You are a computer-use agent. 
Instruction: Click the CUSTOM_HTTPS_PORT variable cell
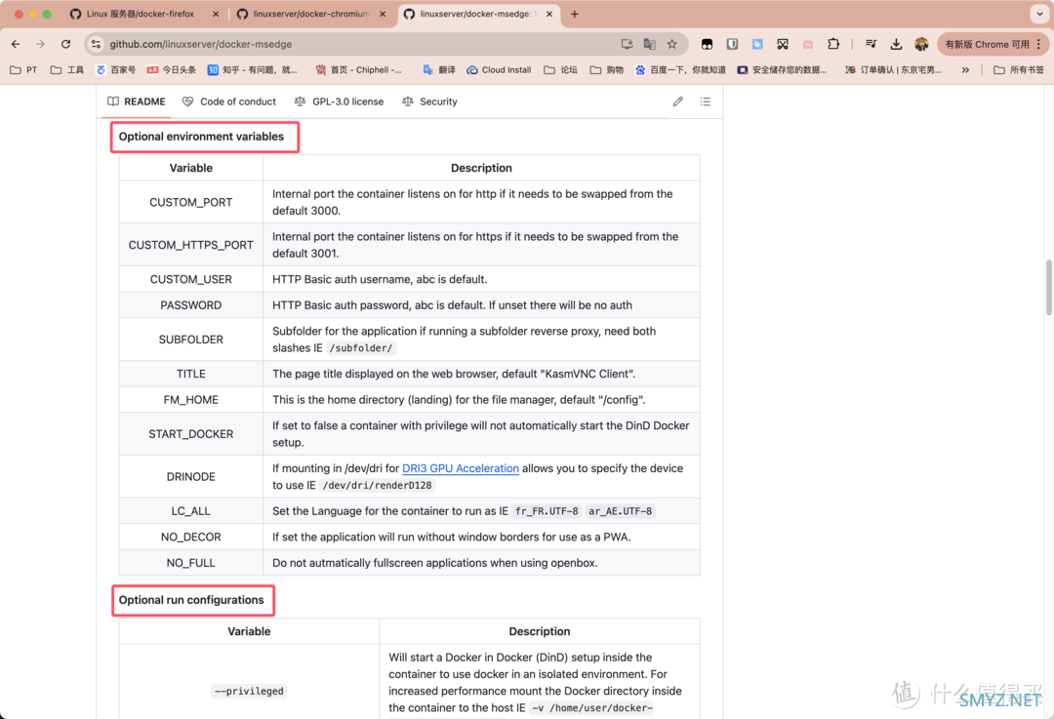[x=191, y=245]
